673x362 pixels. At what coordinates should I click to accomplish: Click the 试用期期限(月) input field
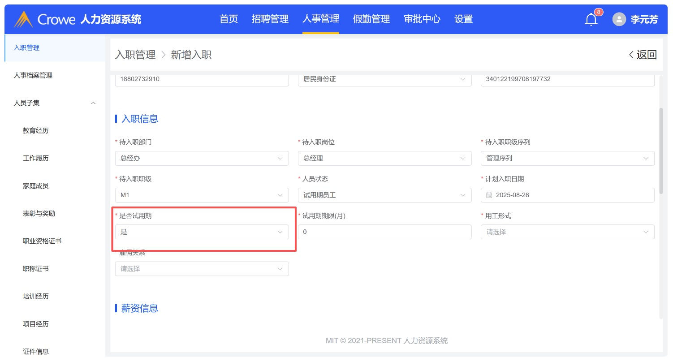point(384,232)
